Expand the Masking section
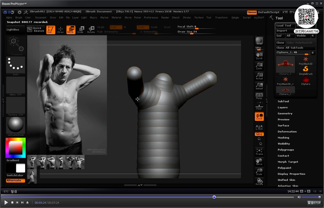 (283, 137)
